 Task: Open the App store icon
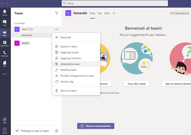pyautogui.click(x=5, y=121)
